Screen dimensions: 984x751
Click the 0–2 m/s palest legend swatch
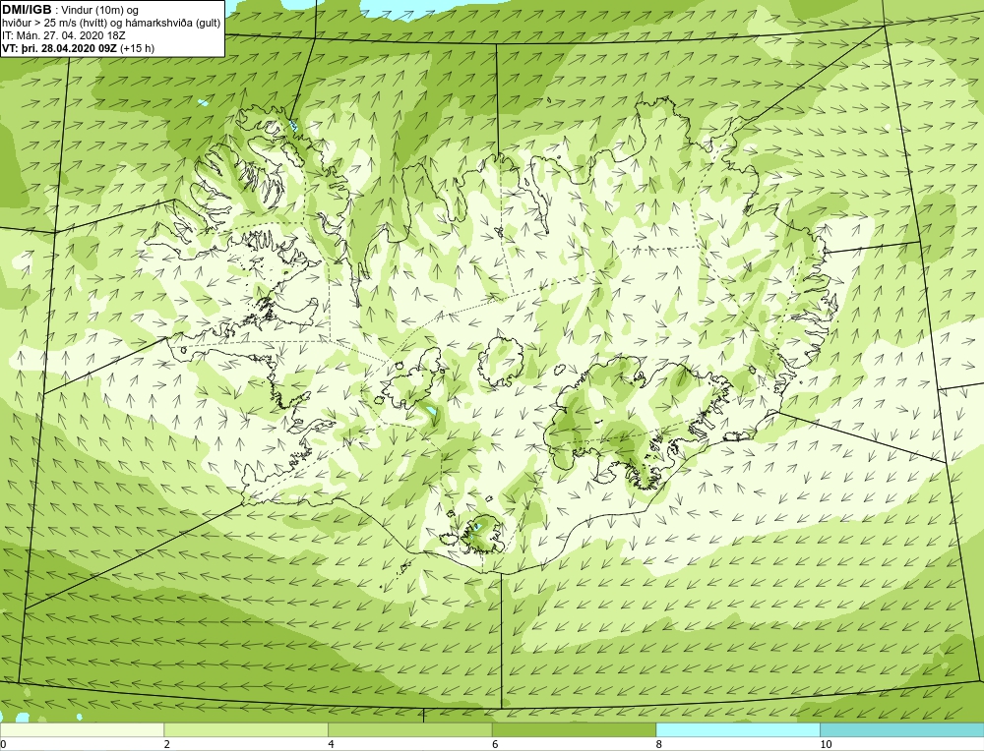point(82,729)
